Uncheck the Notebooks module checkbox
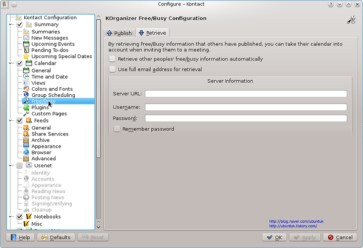 [20, 217]
